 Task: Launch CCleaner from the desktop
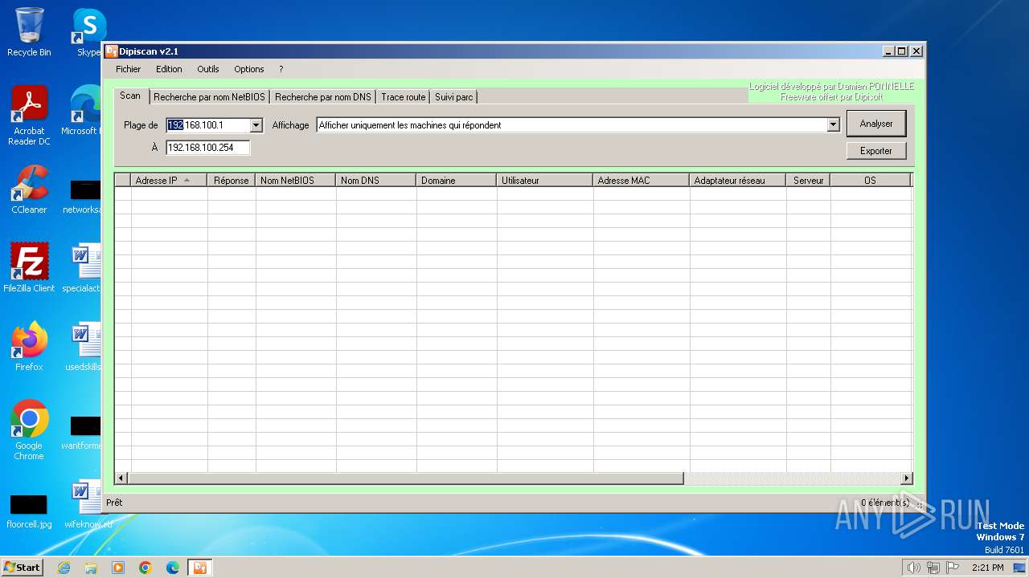click(x=29, y=189)
